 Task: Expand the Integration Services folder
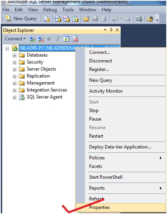(14, 90)
